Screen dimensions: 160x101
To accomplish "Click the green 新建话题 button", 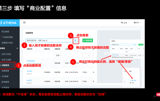I will [x=88, y=40].
